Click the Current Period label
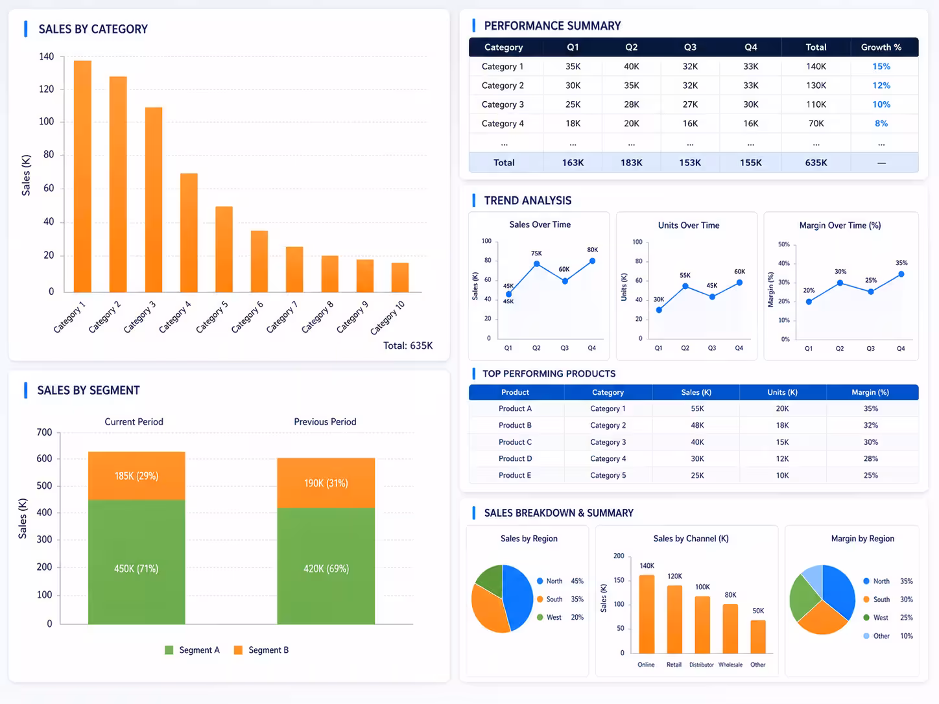This screenshot has width=939, height=704. 134,421
